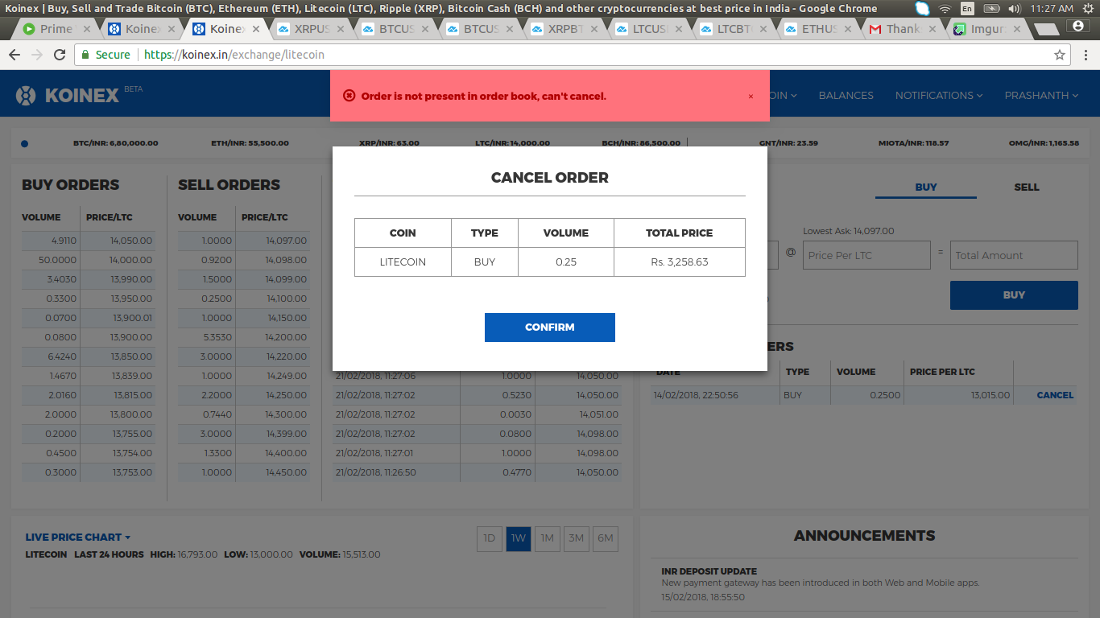The width and height of the screenshot is (1100, 618).
Task: Confirm the order cancellation
Action: coord(550,328)
